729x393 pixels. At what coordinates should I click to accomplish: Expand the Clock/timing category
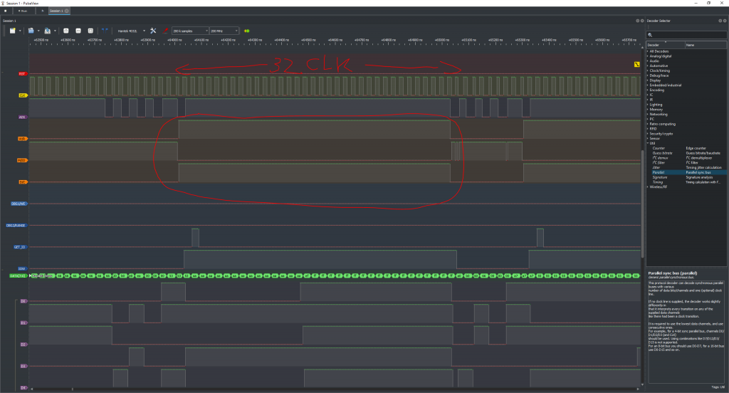coord(648,70)
